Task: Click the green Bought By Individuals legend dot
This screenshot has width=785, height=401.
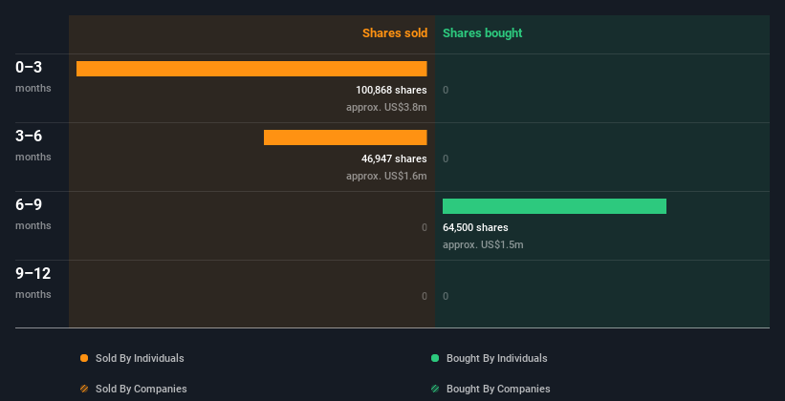Action: tap(435, 358)
